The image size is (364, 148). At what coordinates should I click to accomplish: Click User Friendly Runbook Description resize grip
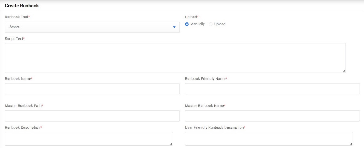(x=351, y=144)
